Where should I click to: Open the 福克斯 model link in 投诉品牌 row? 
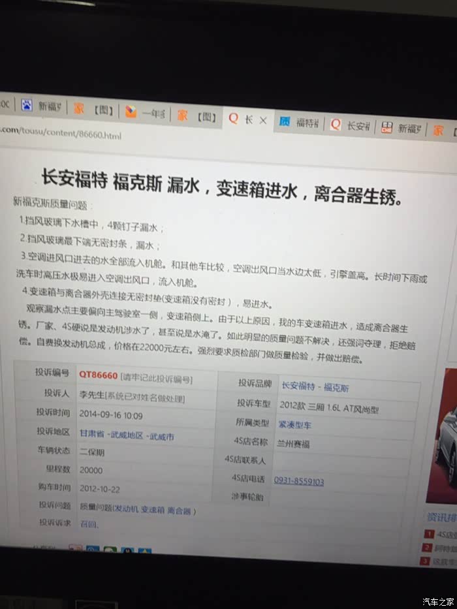(x=336, y=387)
